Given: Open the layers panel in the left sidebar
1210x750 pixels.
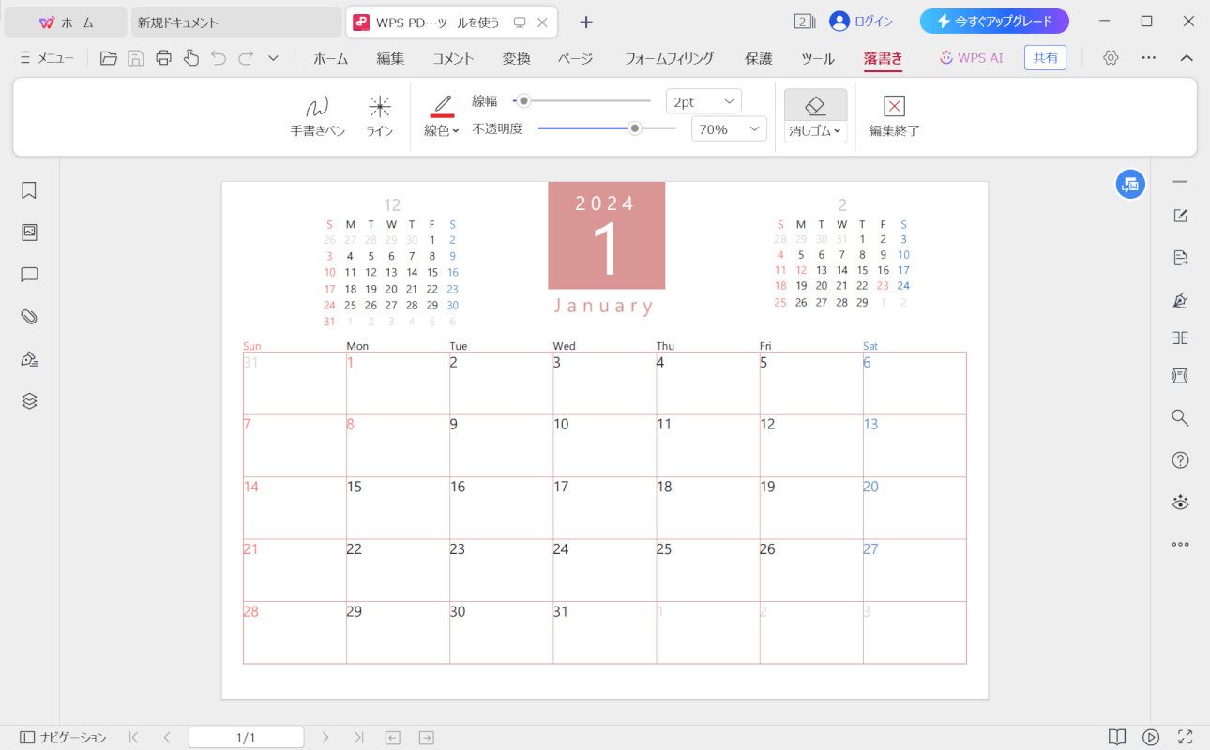Looking at the screenshot, I should pos(29,401).
